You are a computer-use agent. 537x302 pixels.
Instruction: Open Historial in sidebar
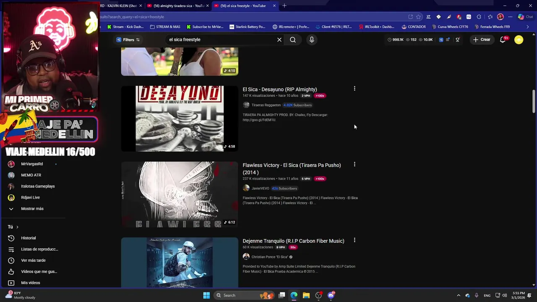pyautogui.click(x=28, y=238)
